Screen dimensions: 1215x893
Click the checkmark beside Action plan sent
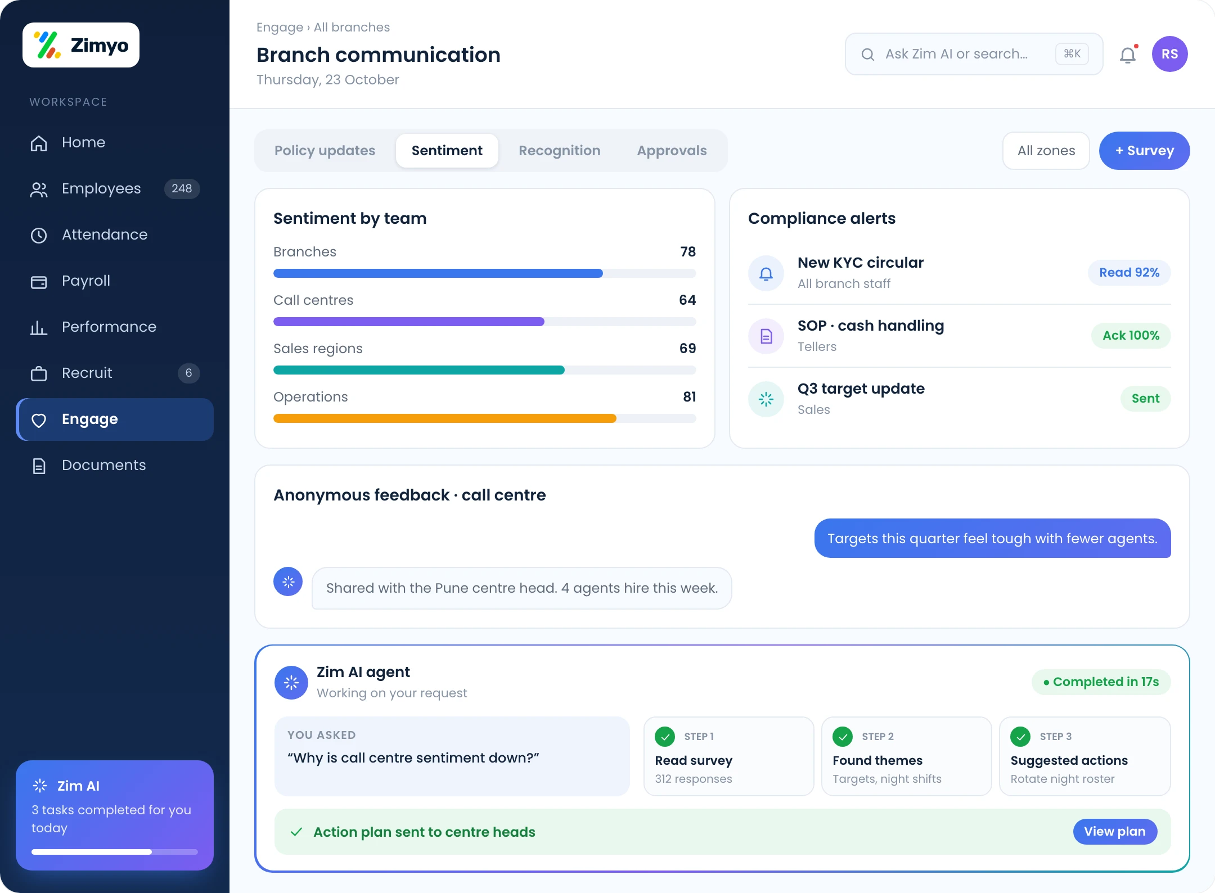[296, 832]
